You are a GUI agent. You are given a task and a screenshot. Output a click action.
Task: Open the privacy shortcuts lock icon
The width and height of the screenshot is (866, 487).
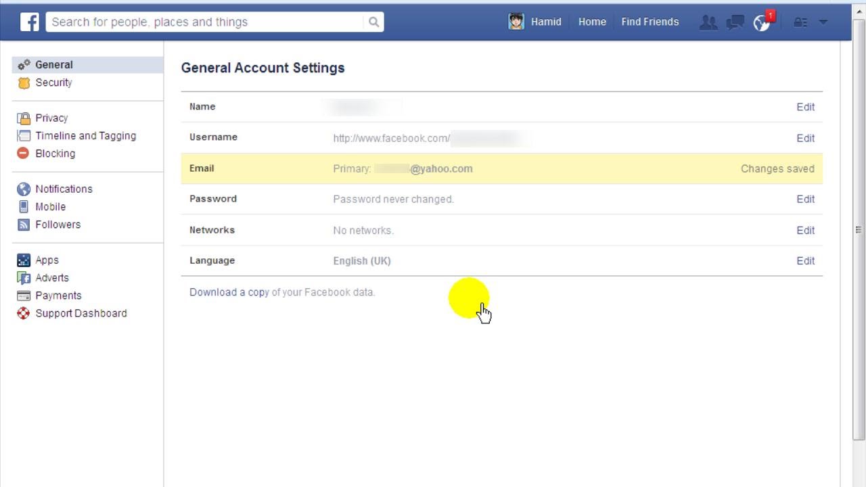point(800,22)
